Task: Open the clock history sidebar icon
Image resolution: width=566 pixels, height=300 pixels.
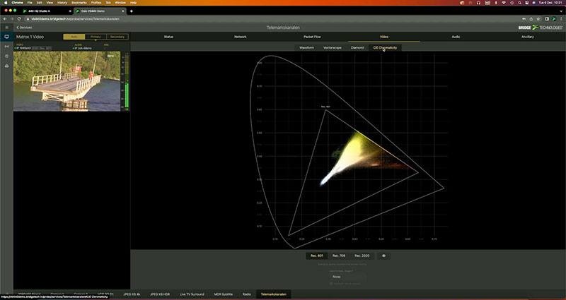Action: click(6, 56)
